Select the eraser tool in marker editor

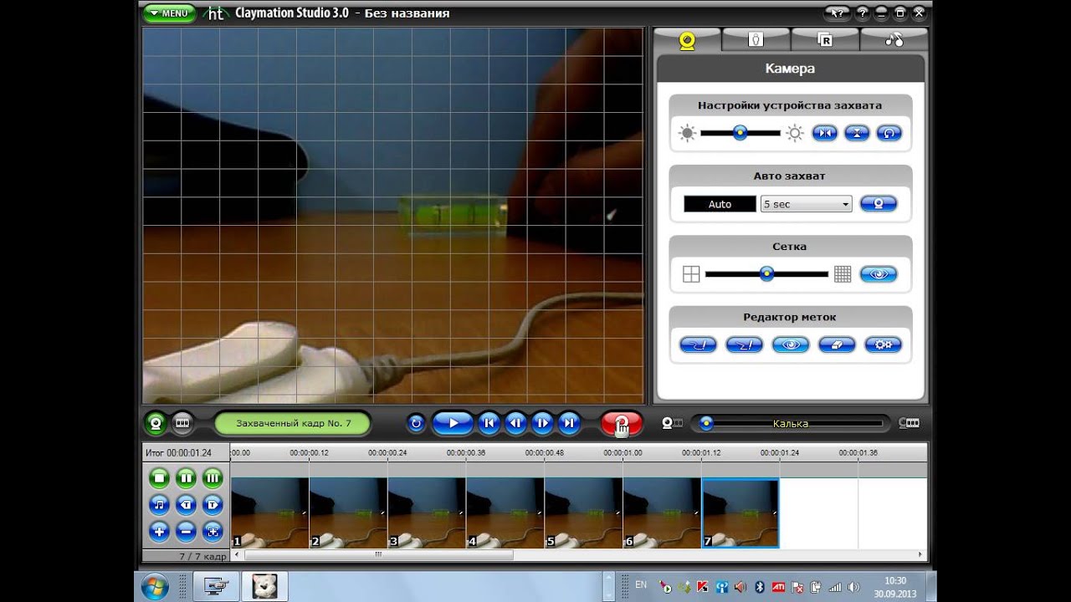837,344
